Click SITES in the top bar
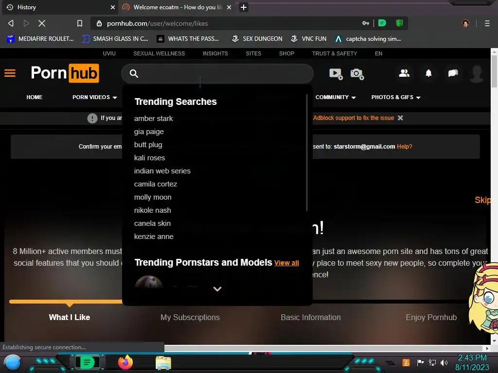 [253, 53]
